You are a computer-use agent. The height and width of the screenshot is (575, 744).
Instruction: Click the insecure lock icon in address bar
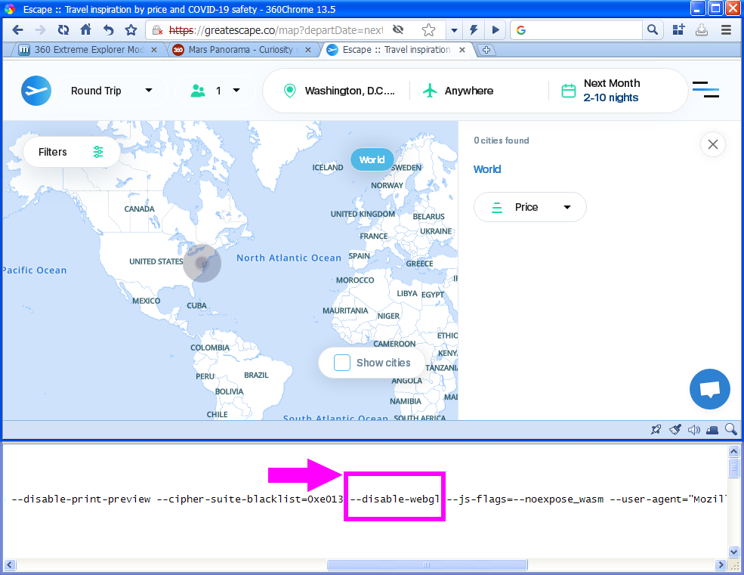coord(158,30)
